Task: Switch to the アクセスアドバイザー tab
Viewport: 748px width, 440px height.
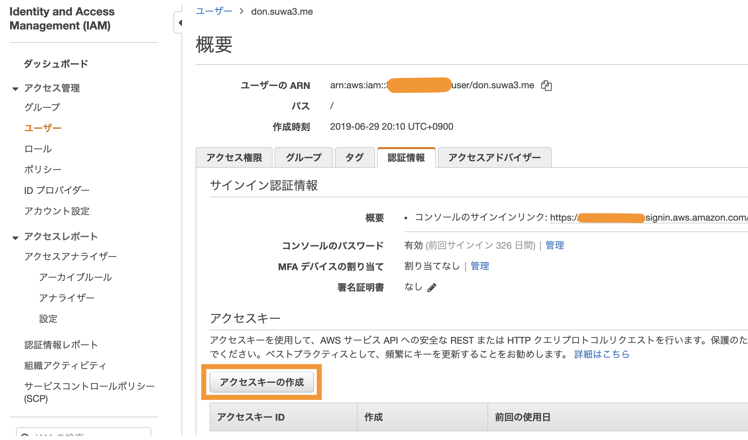Action: click(x=495, y=157)
